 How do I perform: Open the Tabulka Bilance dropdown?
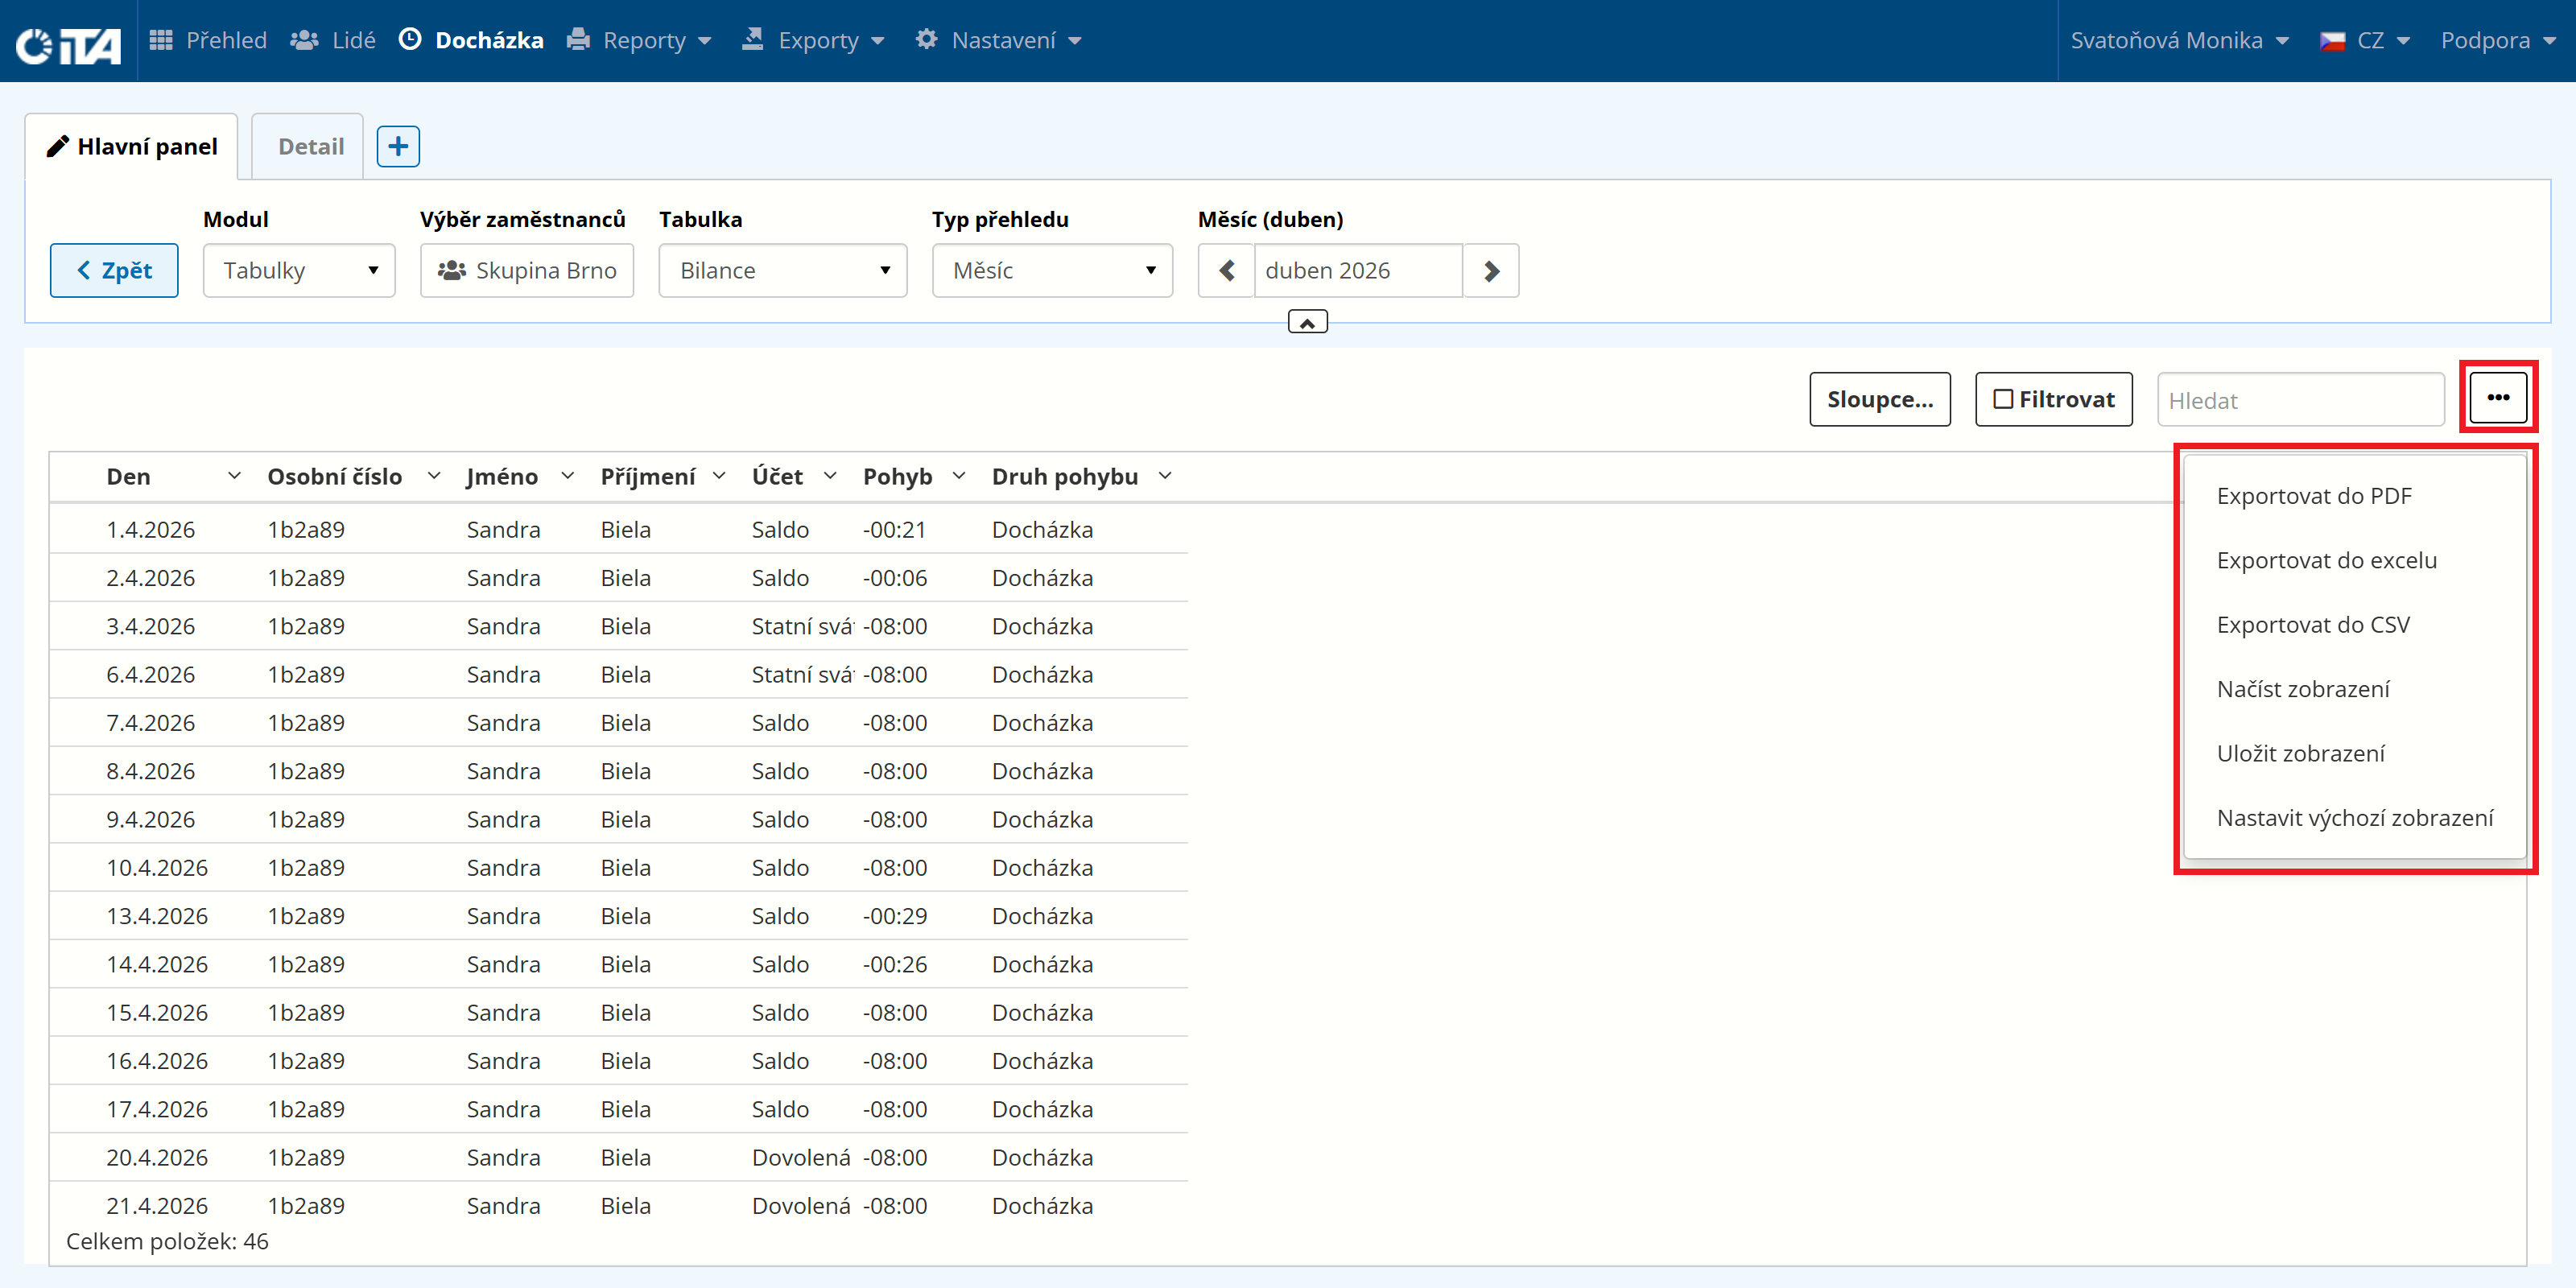[783, 271]
